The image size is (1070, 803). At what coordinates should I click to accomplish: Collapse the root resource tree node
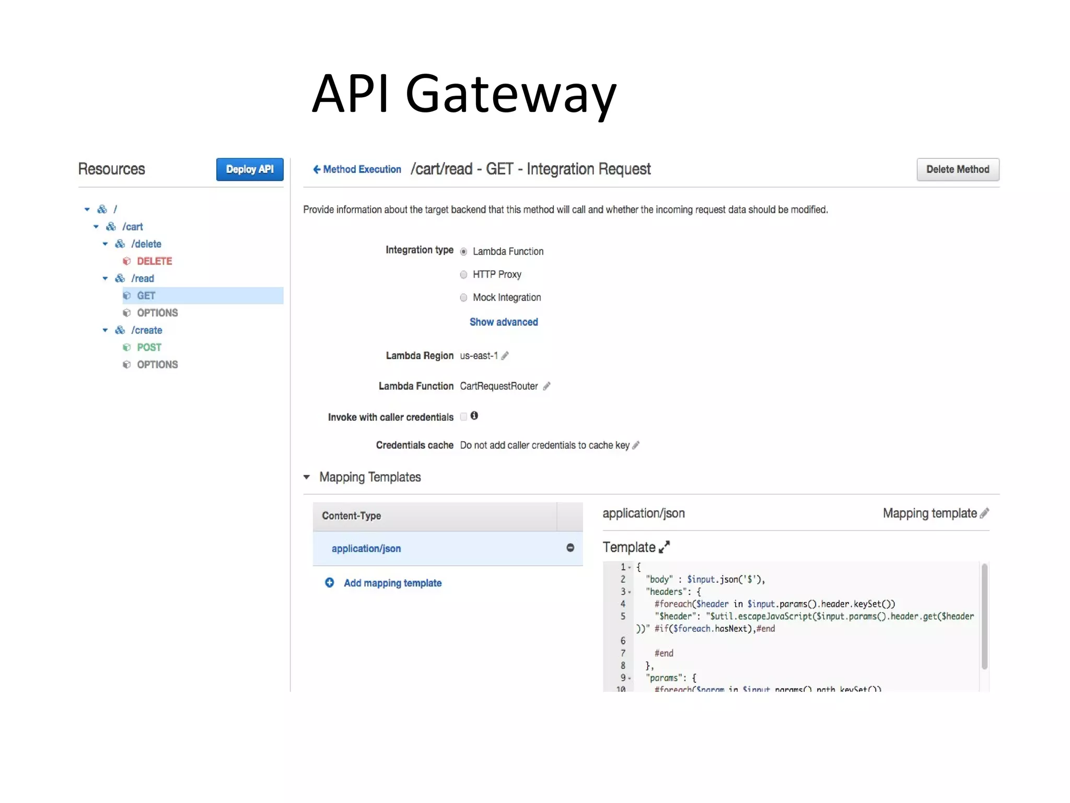(x=87, y=209)
